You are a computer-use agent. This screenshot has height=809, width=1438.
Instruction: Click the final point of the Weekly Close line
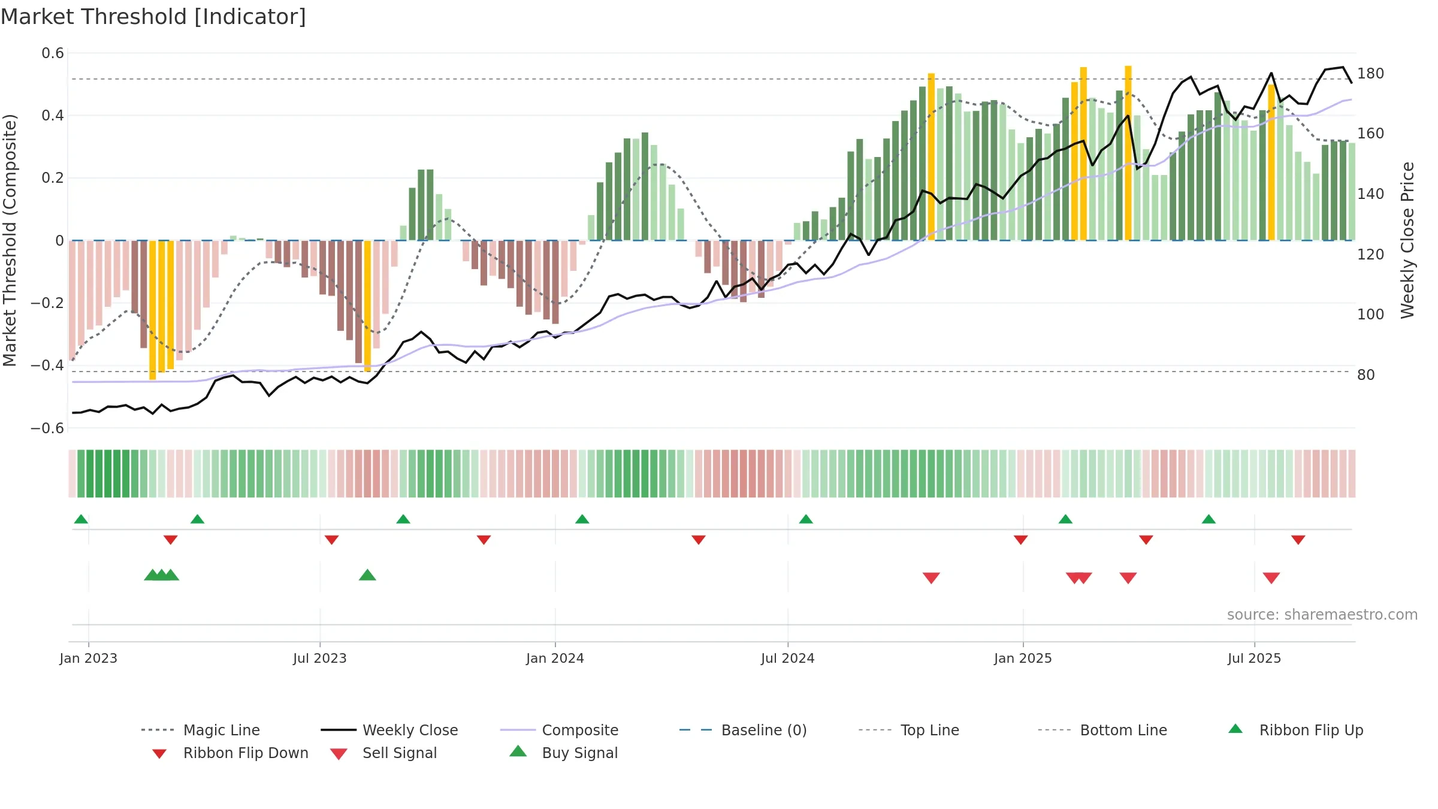(1351, 83)
